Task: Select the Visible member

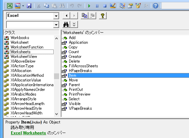Action: coord(75,104)
